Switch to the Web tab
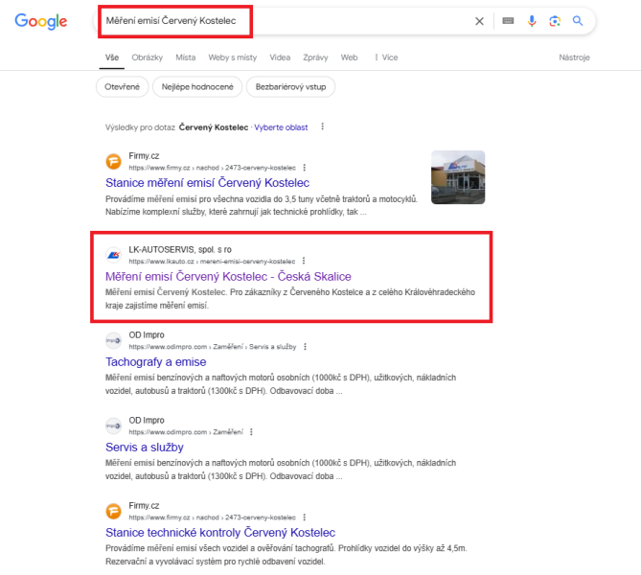 [349, 57]
